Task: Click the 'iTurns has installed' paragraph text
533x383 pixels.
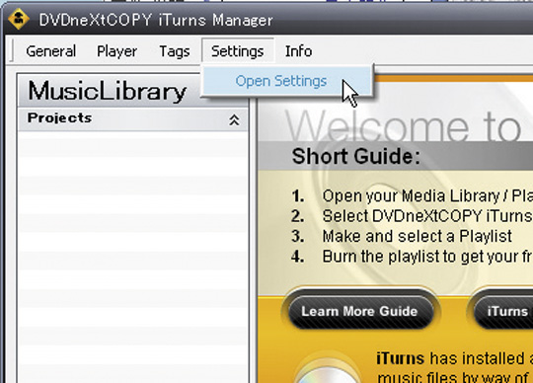Action: click(454, 367)
